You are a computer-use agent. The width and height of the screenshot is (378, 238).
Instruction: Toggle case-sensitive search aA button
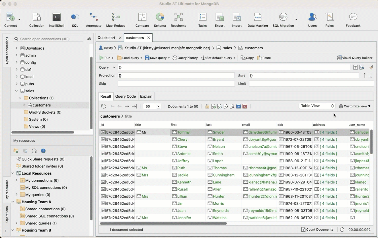(x=89, y=39)
